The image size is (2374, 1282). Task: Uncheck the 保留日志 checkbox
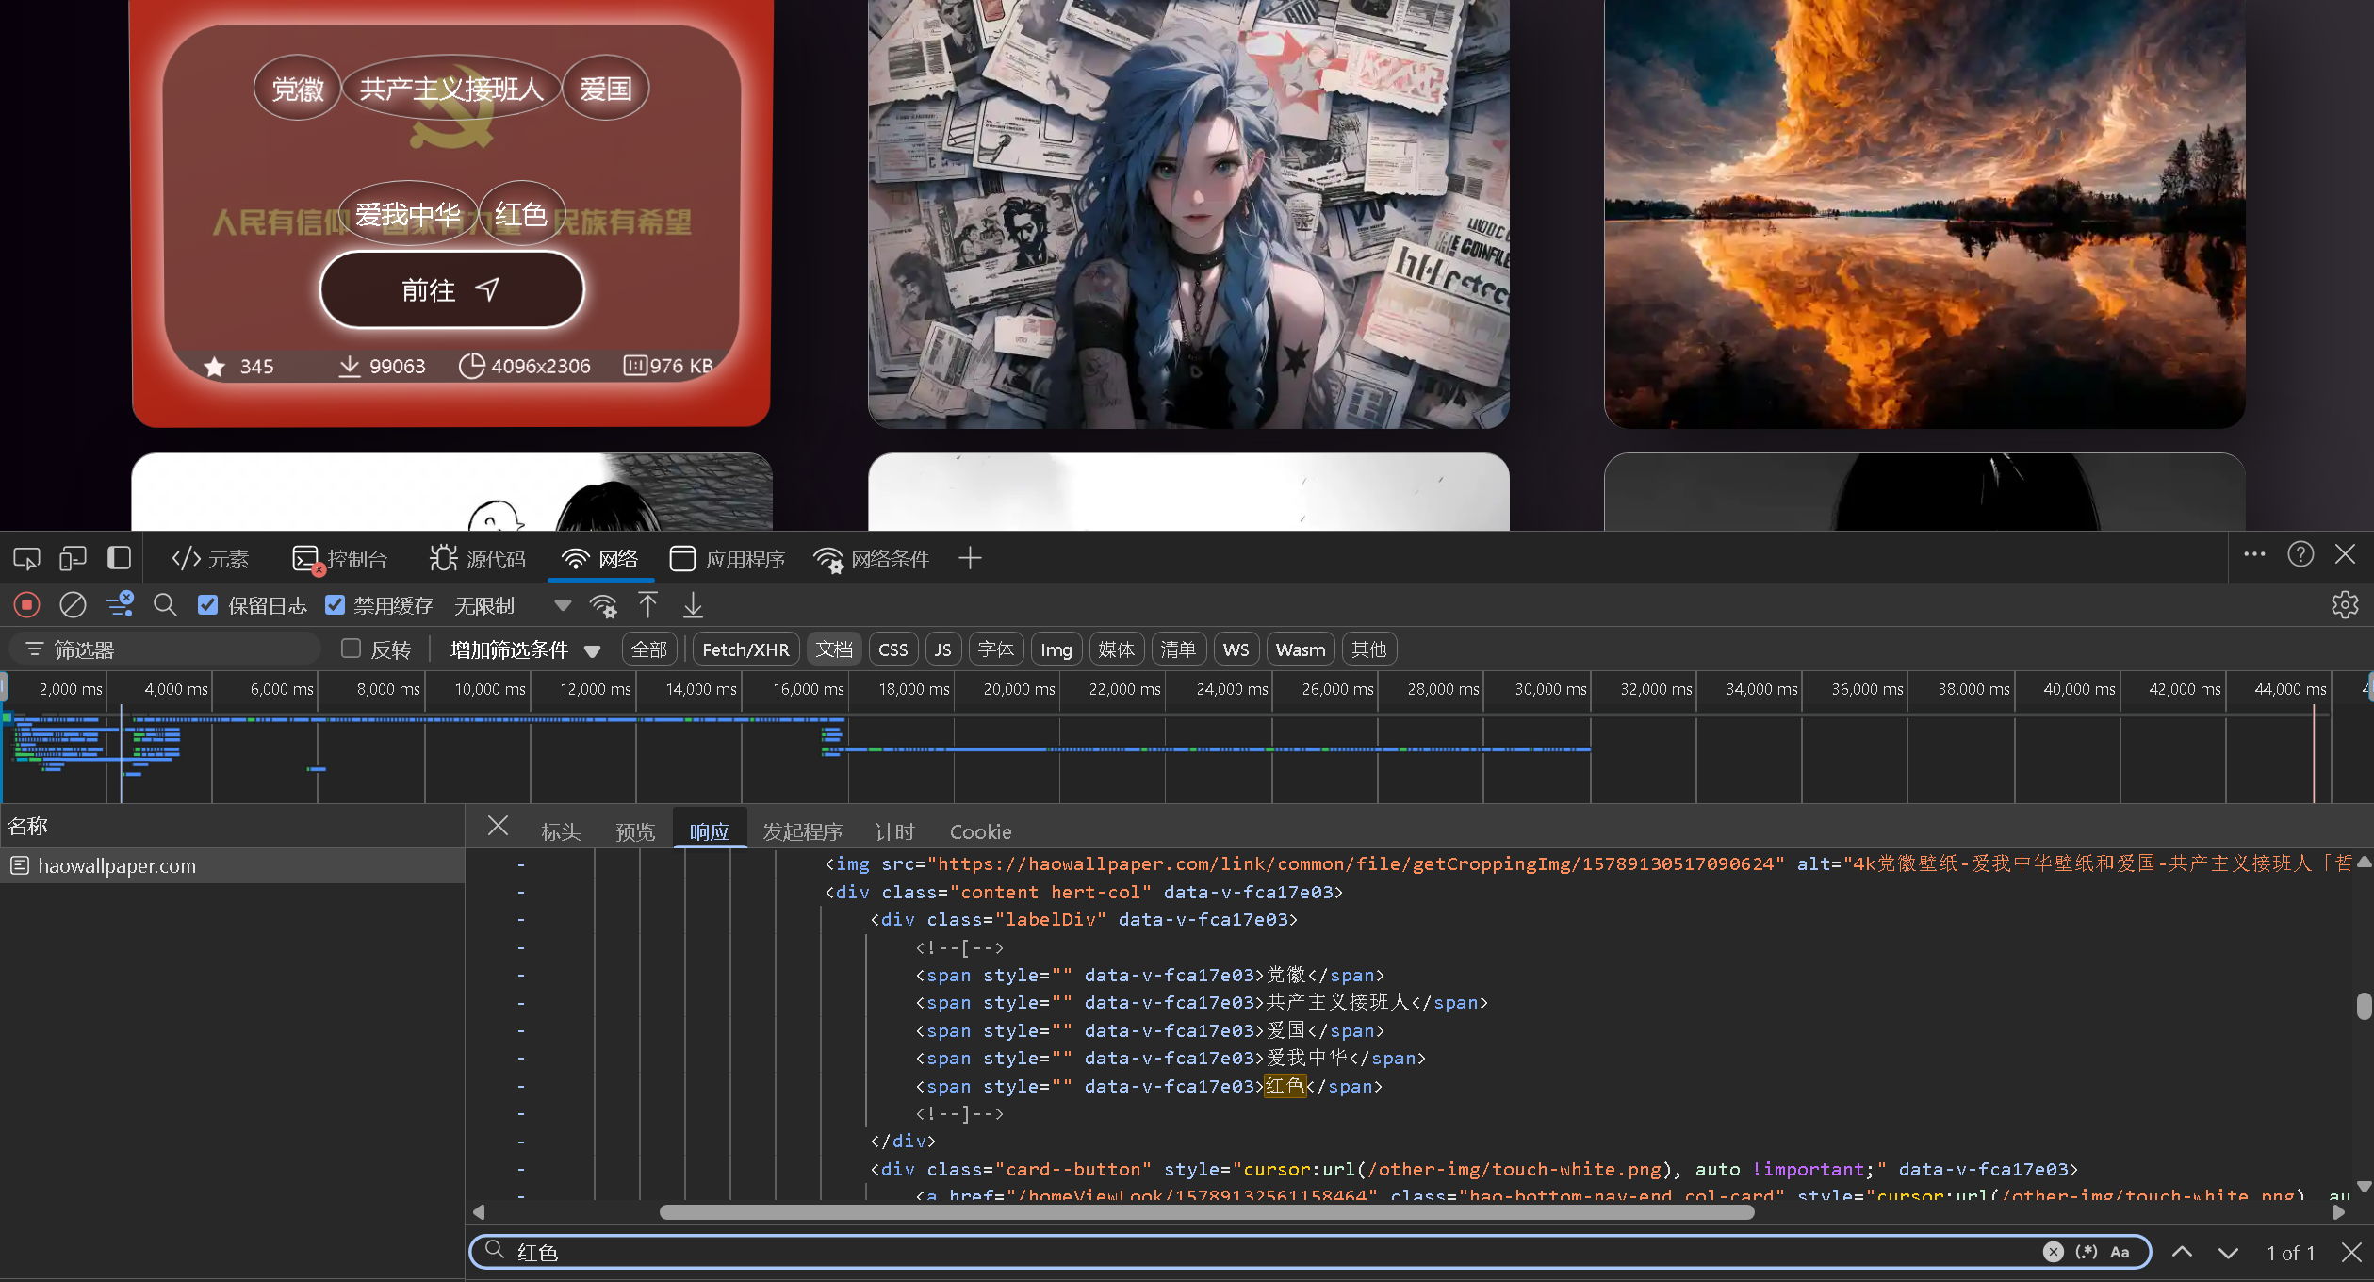click(208, 605)
